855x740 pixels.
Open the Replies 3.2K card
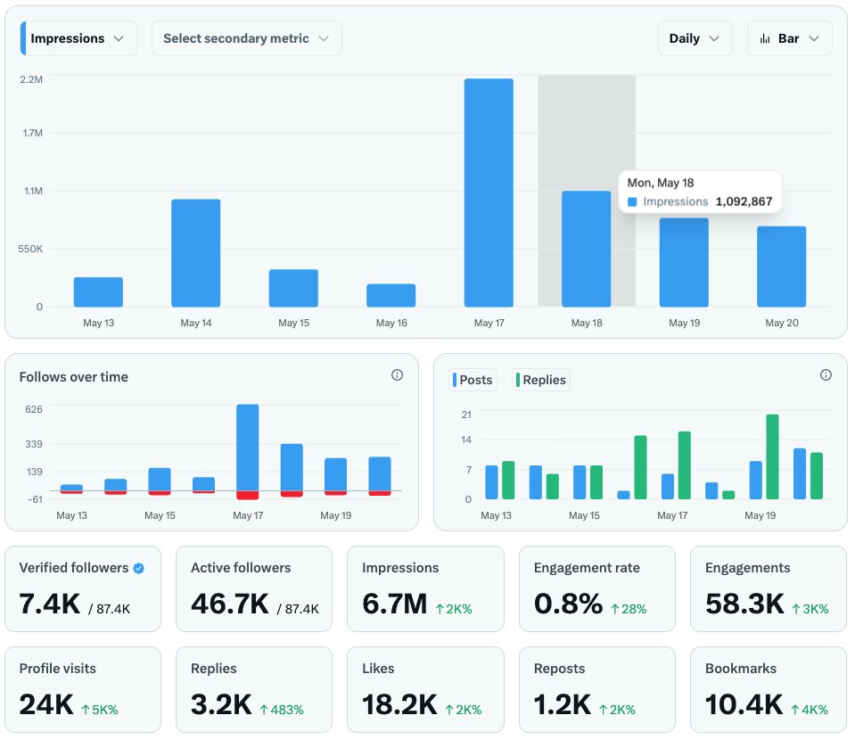click(x=254, y=690)
